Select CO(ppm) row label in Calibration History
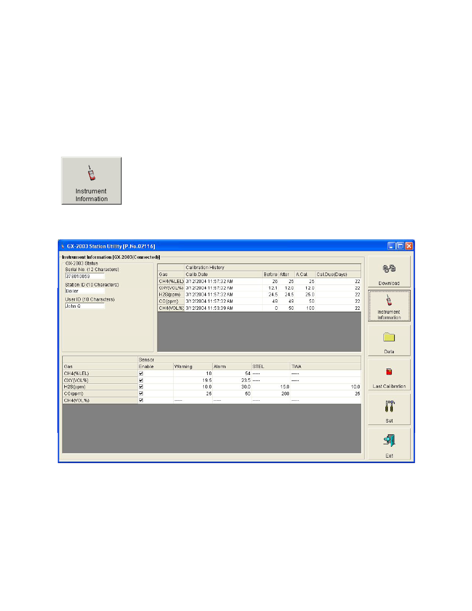Screen dimensions: 472x611 tap(171, 301)
